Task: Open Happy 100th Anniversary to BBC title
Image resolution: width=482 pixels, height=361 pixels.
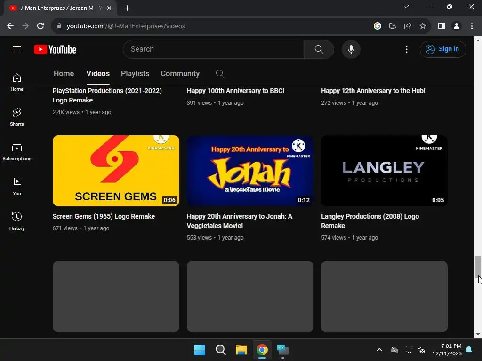Action: (235, 91)
